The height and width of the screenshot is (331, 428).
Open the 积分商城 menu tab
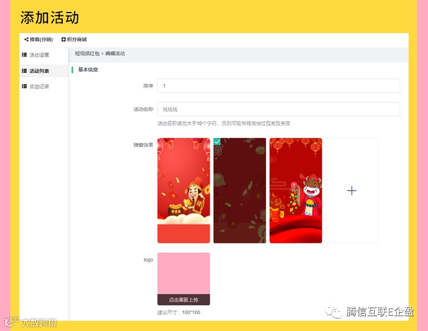click(x=74, y=39)
